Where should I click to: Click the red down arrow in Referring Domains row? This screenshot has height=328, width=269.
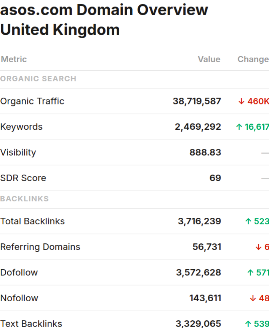pyautogui.click(x=258, y=247)
